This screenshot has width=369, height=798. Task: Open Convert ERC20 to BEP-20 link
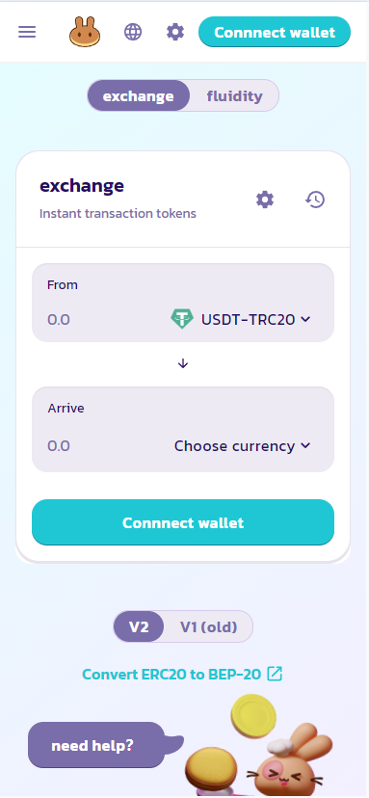171,674
